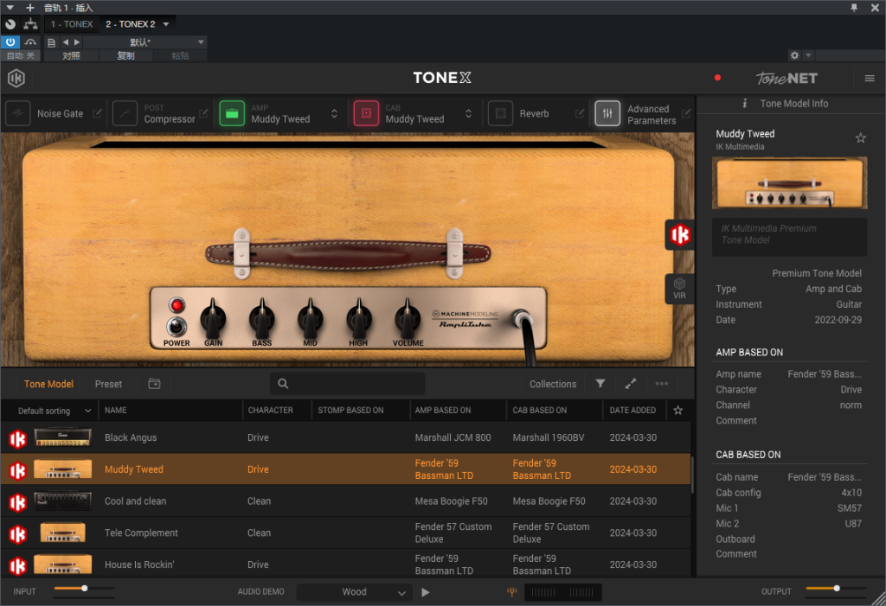
Task: Click the IK Multimedia logo icon
Action: (x=16, y=78)
